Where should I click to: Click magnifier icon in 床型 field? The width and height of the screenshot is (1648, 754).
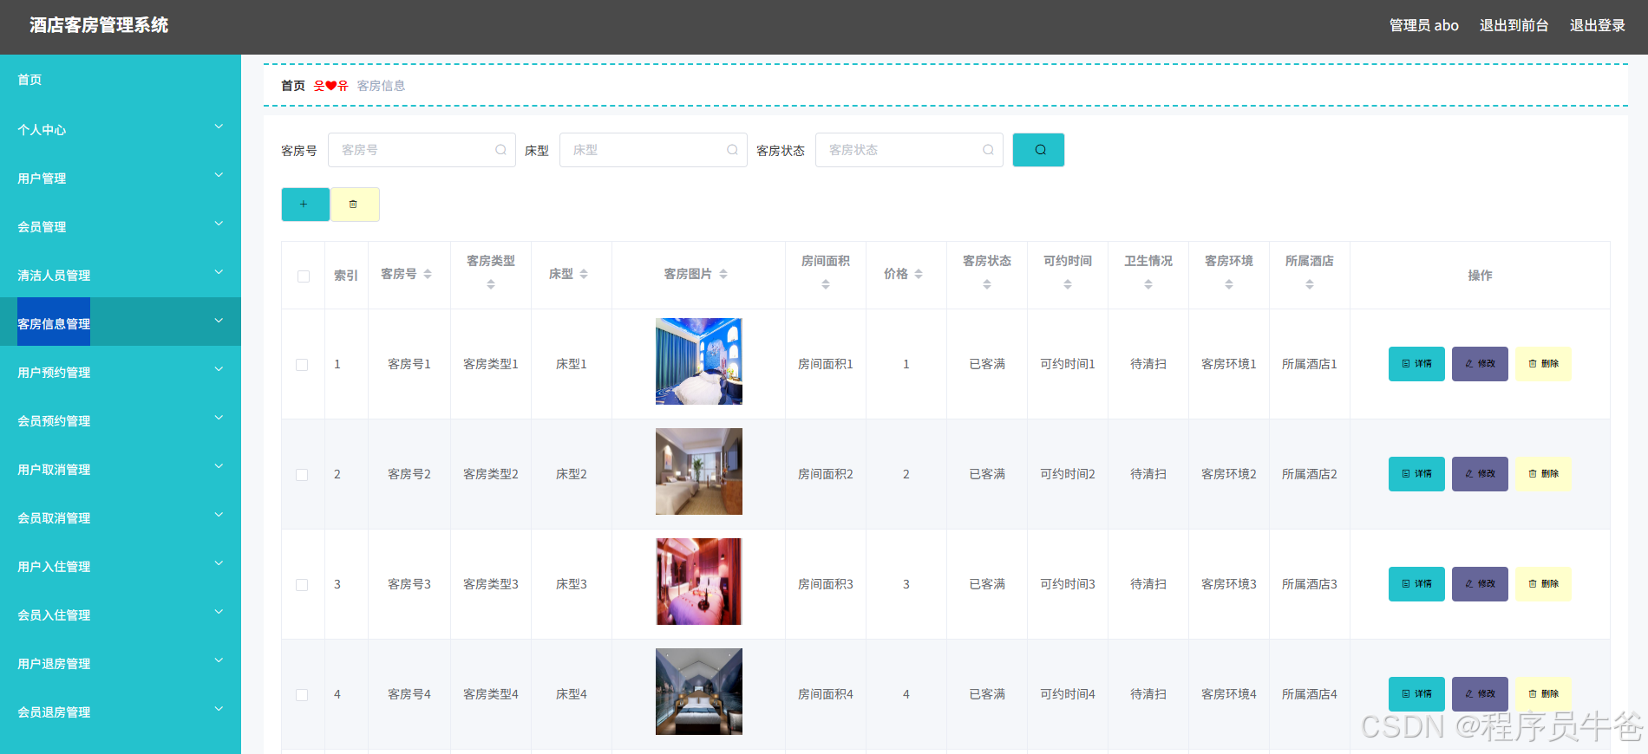coord(732,150)
